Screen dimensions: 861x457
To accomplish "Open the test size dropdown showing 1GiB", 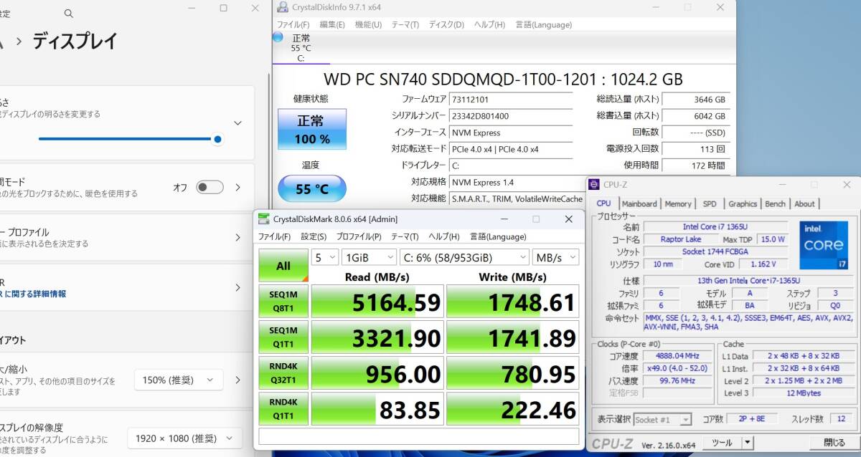I will coord(369,257).
